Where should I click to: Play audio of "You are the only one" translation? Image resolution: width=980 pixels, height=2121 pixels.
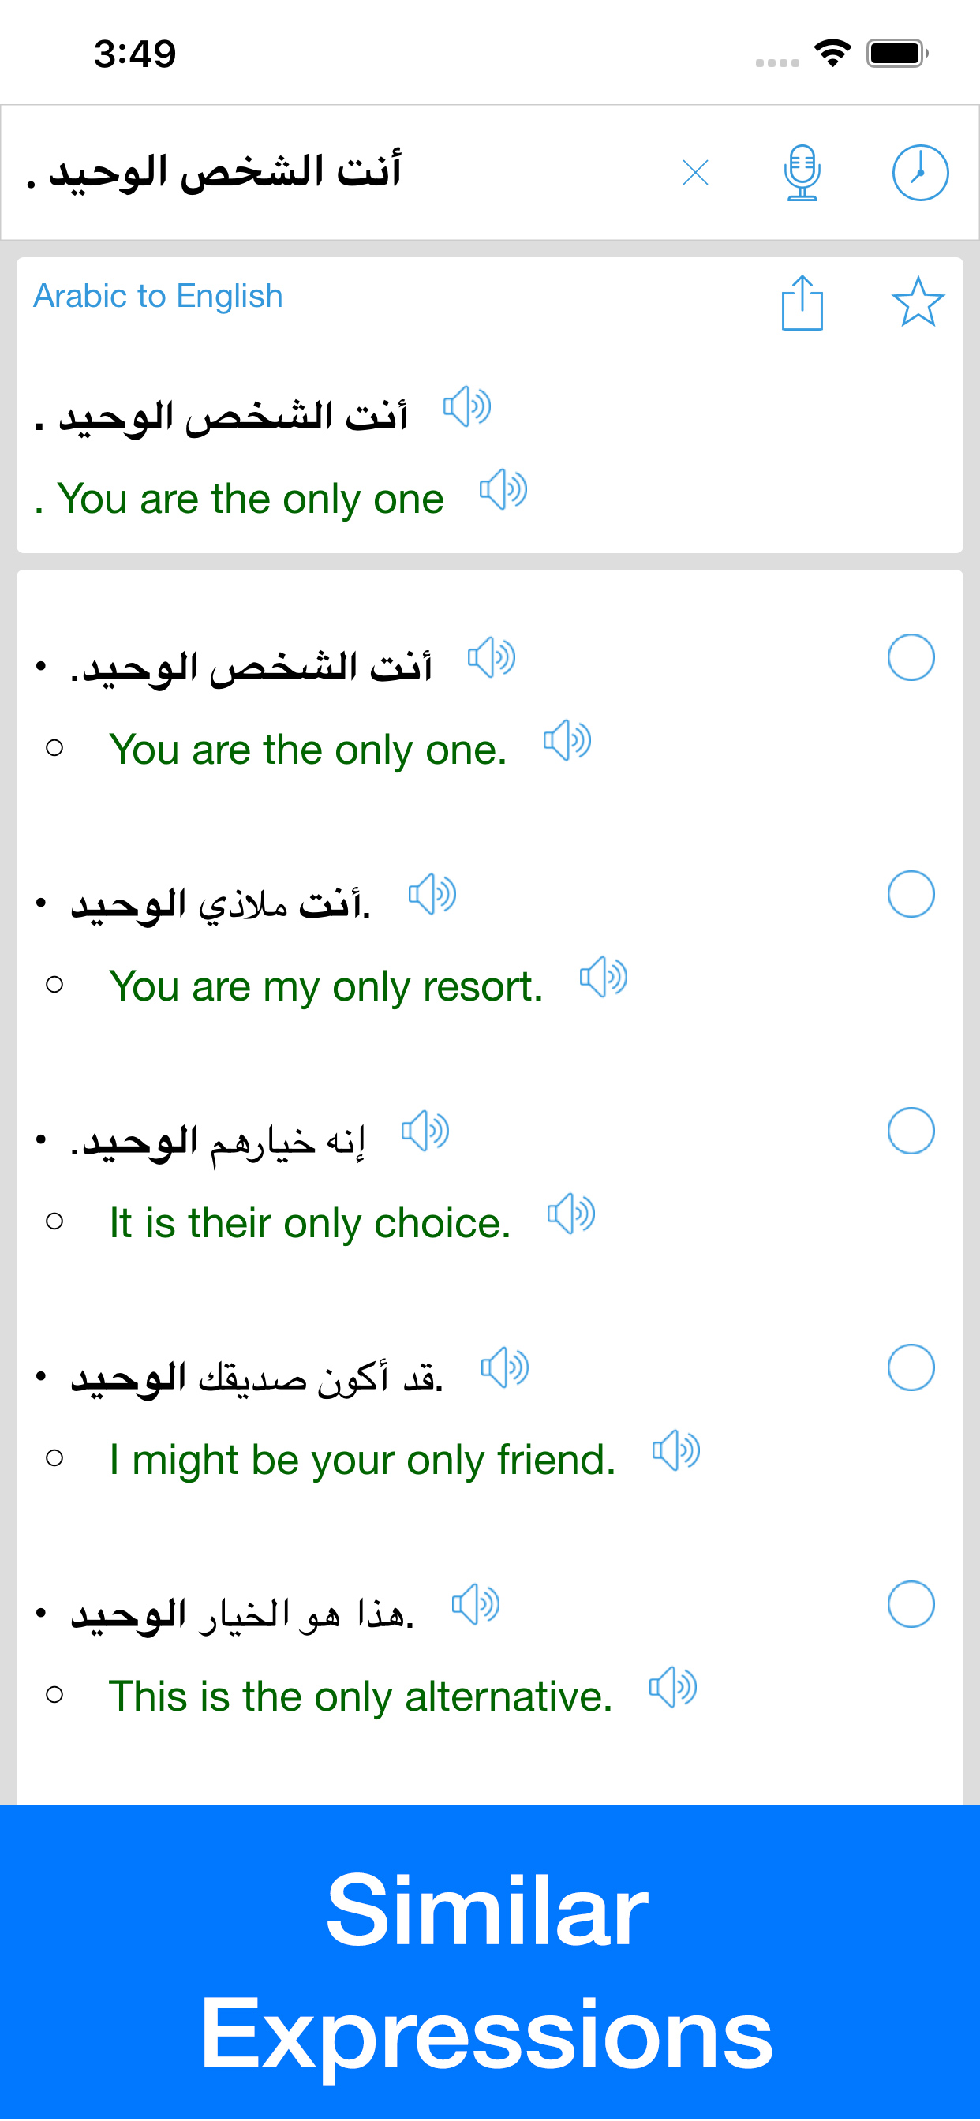503,490
